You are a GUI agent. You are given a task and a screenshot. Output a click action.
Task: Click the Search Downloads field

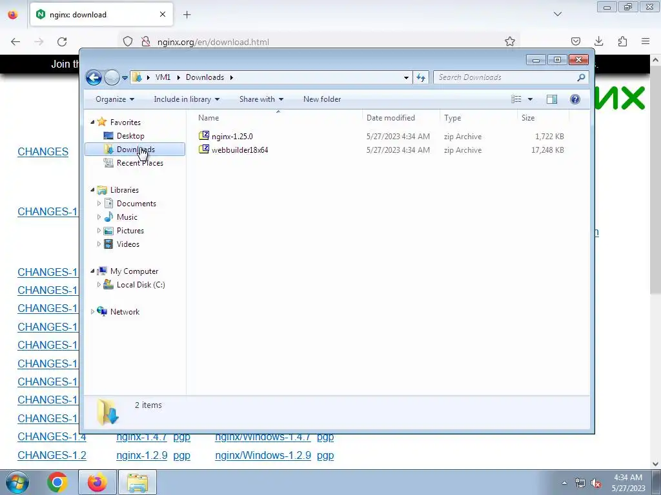(511, 77)
